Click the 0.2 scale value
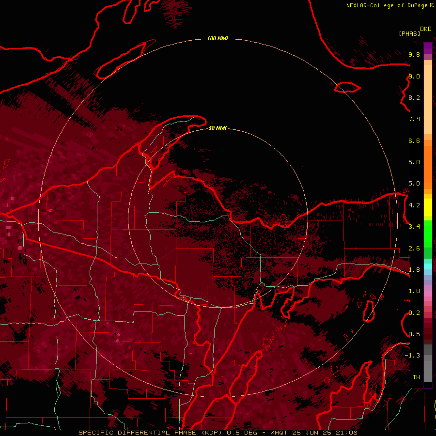Screen dimensions: 436x436 (414, 313)
